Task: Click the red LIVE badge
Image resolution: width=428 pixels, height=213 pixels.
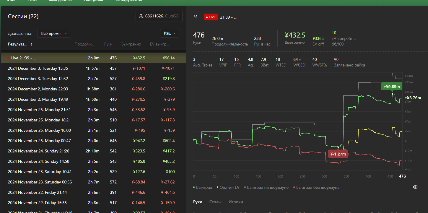Action: coord(211,17)
